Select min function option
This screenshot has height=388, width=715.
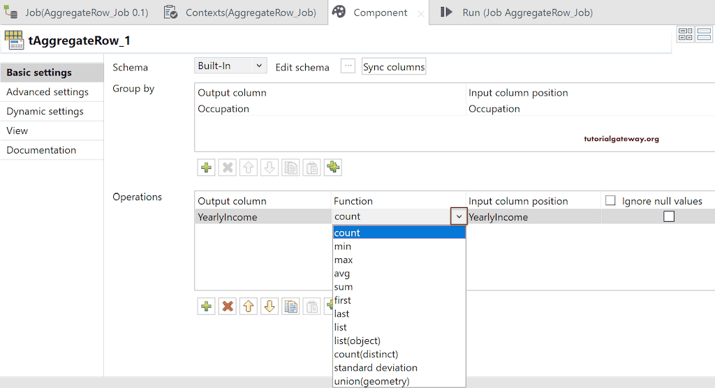[399, 246]
